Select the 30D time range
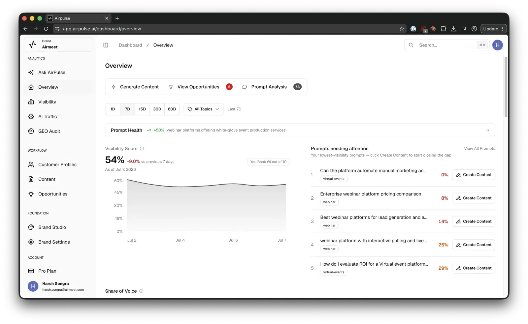Viewport: 528px width, 324px height. pos(157,109)
